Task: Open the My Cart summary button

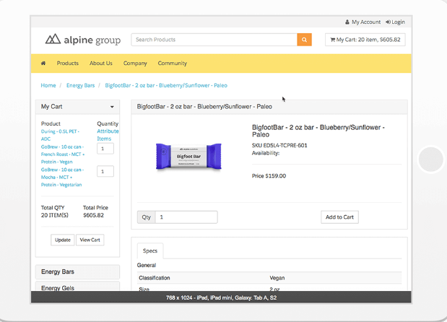Action: click(365, 40)
